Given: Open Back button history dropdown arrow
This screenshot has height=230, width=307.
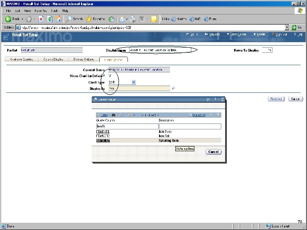Looking at the screenshot, I should tap(22, 19).
